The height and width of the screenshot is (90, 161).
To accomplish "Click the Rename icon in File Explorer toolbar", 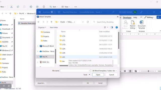I will (x=31, y=7).
